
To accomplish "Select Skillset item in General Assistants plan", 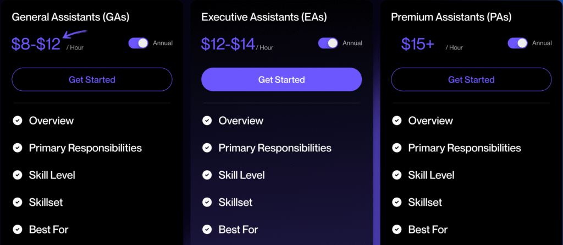I will click(x=46, y=202).
